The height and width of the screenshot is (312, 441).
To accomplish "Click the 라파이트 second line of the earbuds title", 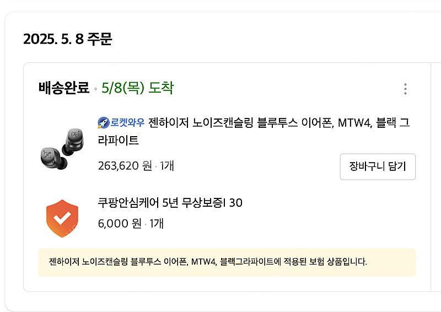I will (x=118, y=141).
